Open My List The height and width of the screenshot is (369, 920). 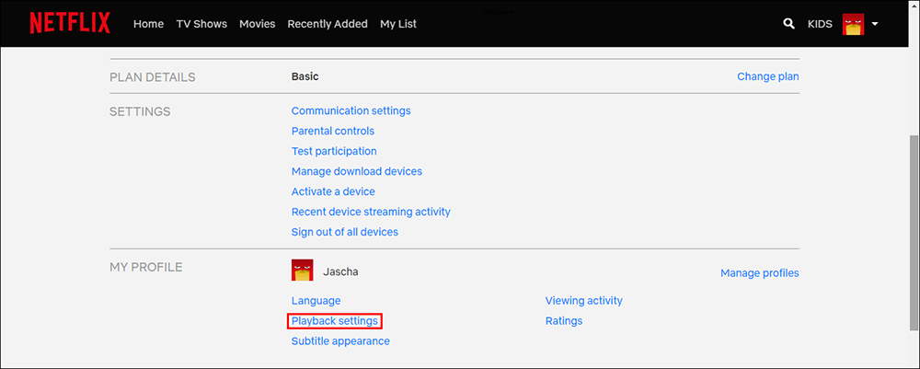click(398, 24)
